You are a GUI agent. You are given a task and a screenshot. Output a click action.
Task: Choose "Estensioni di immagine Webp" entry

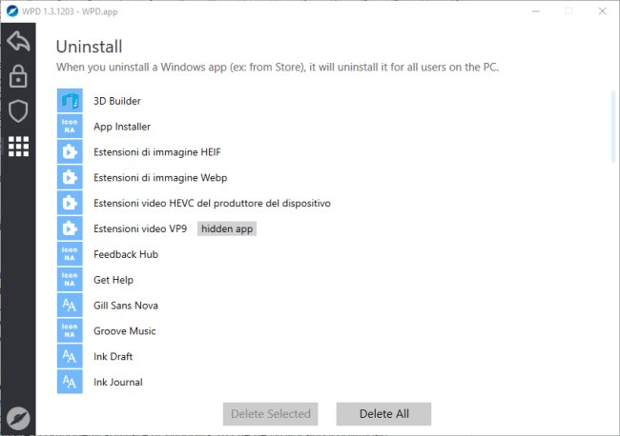160,178
